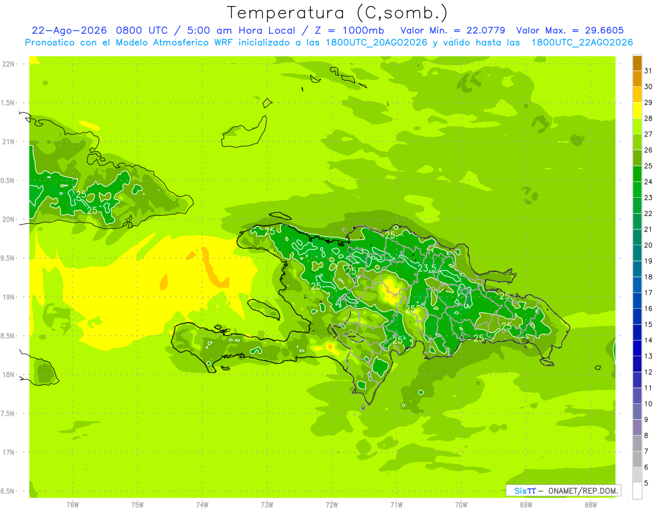663x512 pixels.
Task: Click longitude axis label "76W"
Action: point(72,505)
